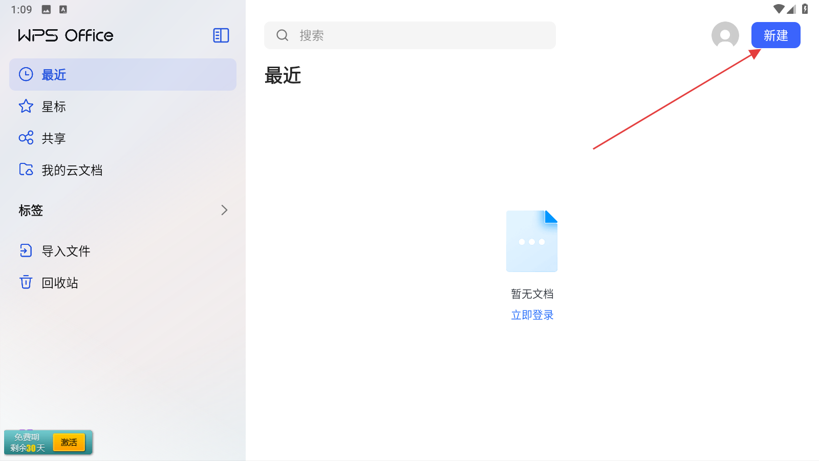Screen dimensions: 819x461
Task: Click the trash icon beside 回收站
Action: 26,282
